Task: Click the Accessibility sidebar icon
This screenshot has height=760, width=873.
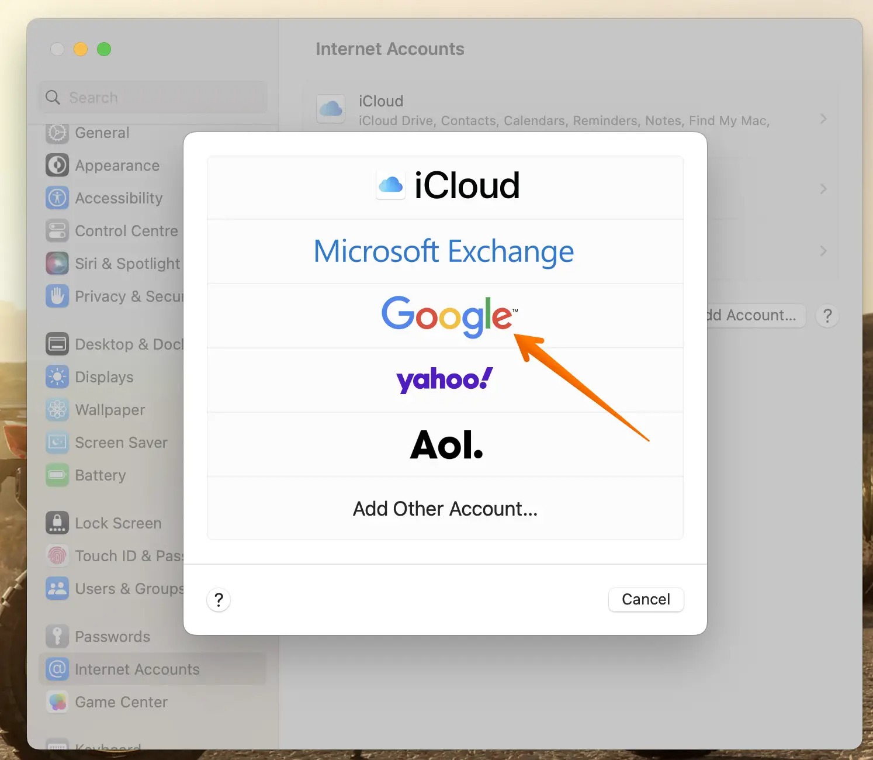Action: tap(57, 198)
